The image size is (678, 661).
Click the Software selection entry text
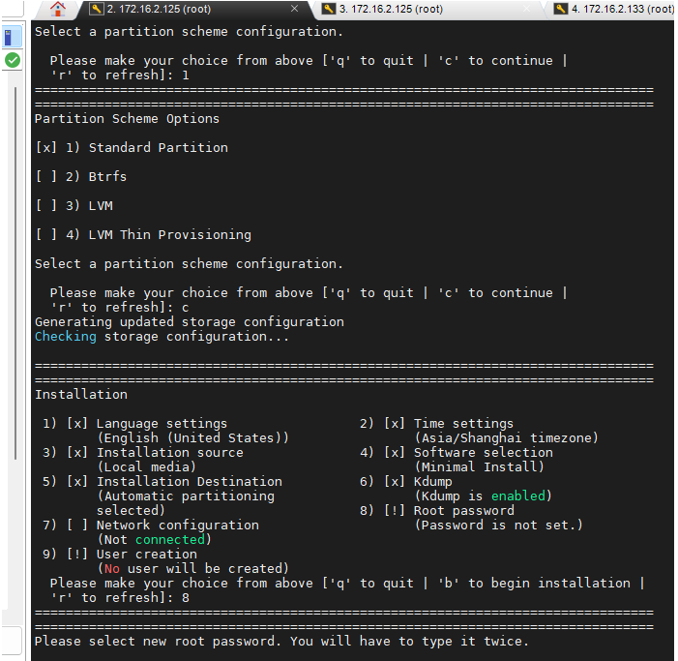483,453
